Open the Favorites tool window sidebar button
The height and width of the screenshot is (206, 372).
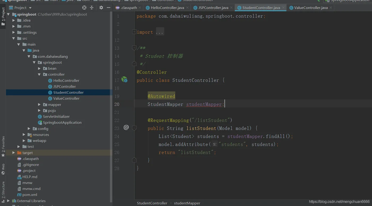tap(3, 146)
